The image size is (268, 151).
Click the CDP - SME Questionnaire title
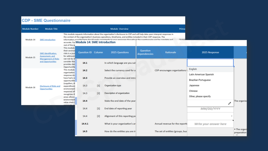(x=46, y=20)
